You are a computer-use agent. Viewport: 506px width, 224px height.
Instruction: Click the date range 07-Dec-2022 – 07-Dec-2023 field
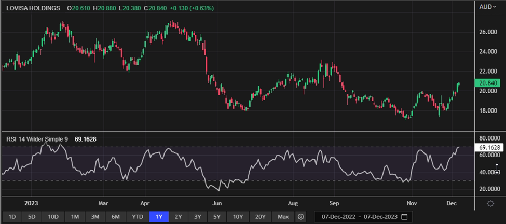pyautogui.click(x=363, y=217)
